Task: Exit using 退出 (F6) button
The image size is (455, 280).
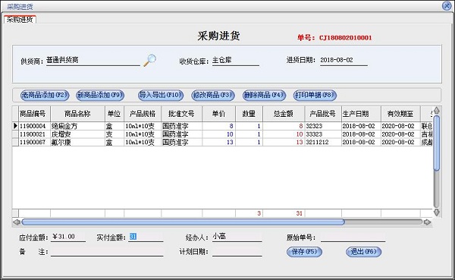Action: click(x=363, y=251)
